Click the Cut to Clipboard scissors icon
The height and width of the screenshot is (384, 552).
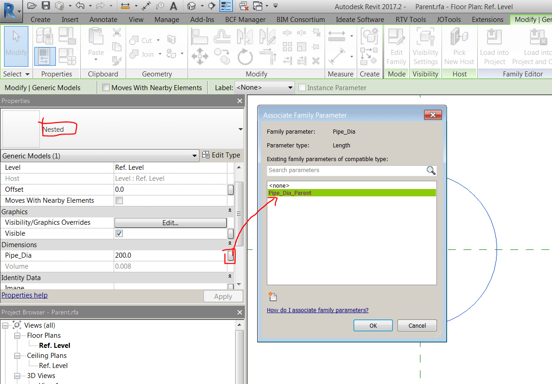[x=117, y=32]
